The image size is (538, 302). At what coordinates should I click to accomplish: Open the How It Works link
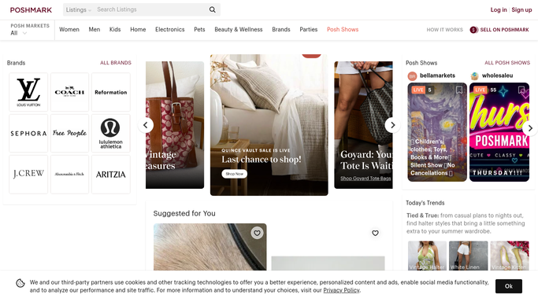pyautogui.click(x=445, y=30)
